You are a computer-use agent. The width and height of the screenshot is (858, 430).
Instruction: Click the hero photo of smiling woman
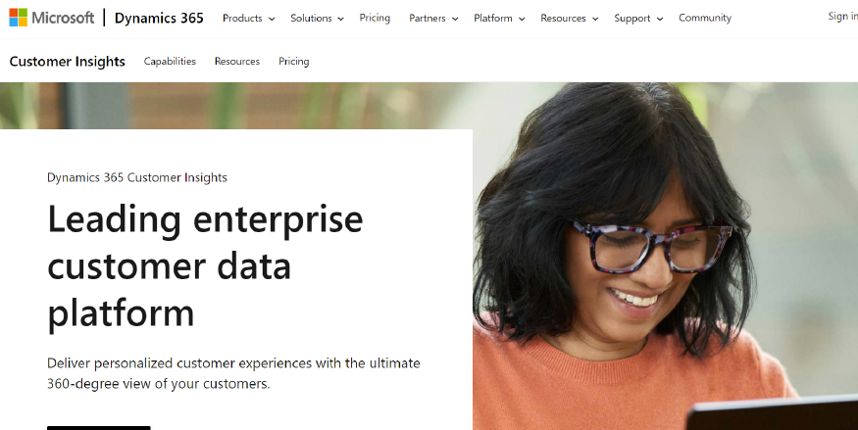click(665, 257)
